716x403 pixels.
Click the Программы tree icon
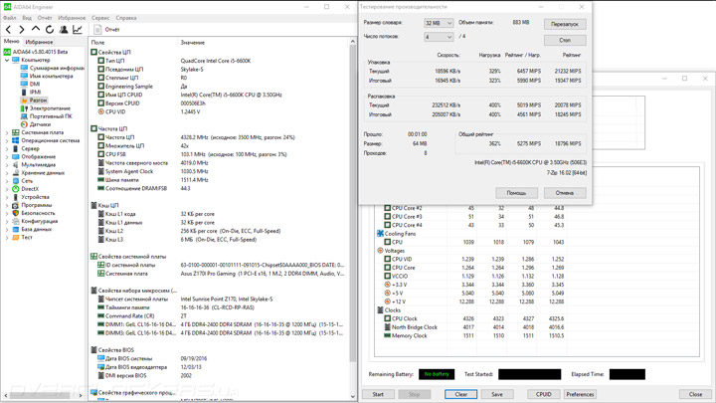(x=16, y=205)
